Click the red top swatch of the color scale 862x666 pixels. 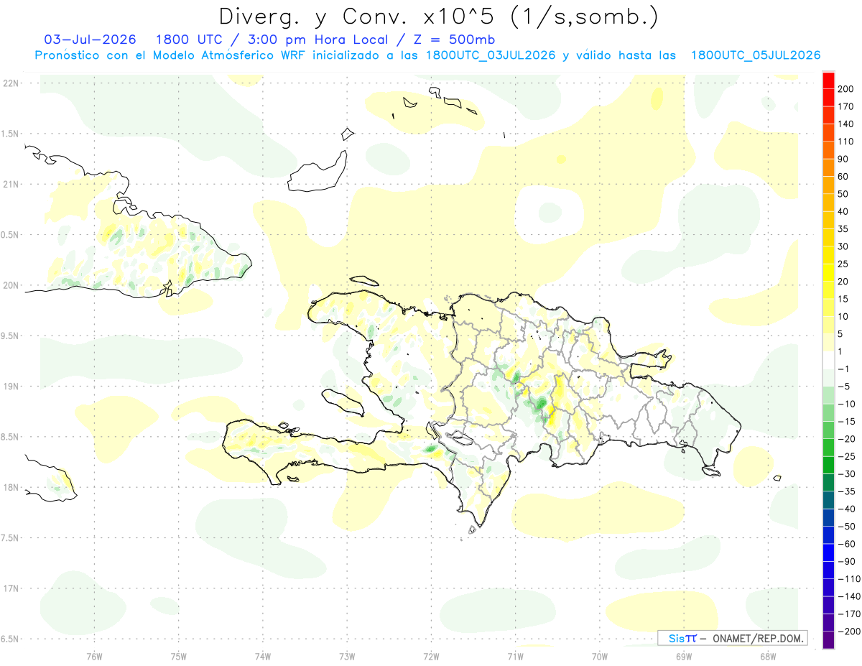[828, 80]
